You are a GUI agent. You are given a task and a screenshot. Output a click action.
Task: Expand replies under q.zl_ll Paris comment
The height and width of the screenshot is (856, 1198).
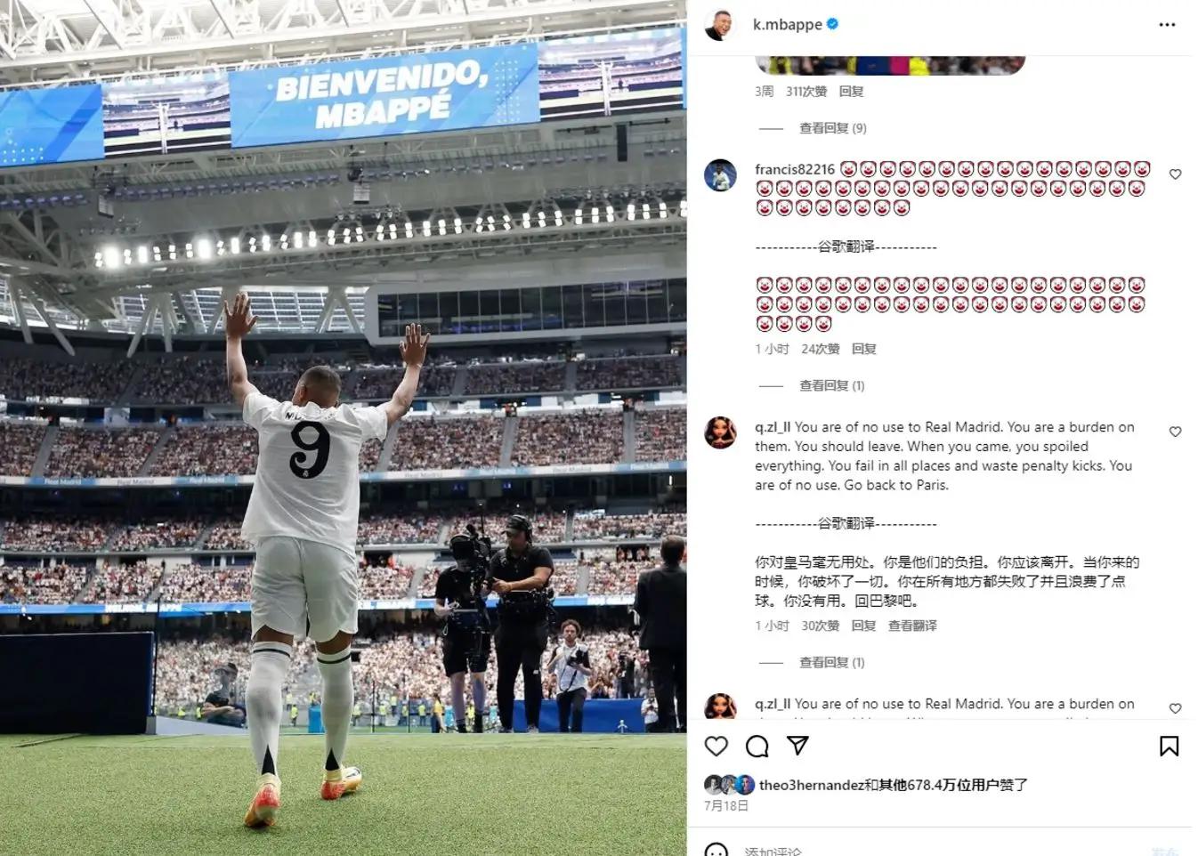click(x=831, y=662)
